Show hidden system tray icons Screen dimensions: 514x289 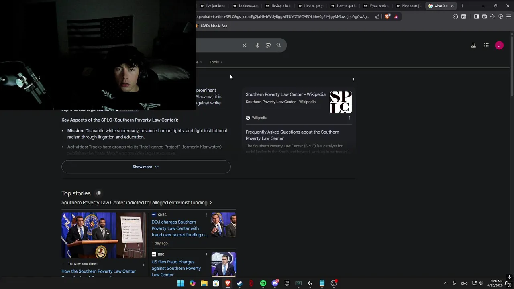tap(445, 283)
